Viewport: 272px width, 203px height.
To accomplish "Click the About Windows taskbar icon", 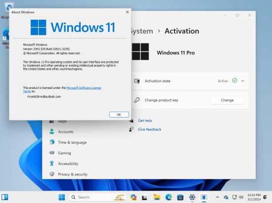I will coord(204,197).
